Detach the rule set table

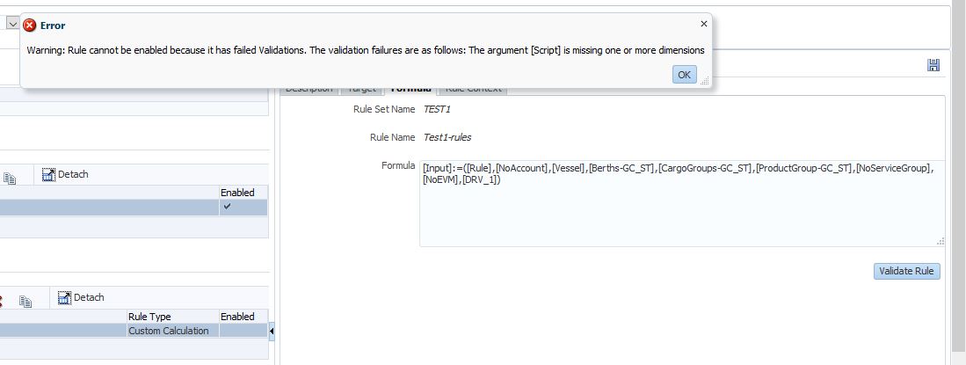[x=65, y=174]
